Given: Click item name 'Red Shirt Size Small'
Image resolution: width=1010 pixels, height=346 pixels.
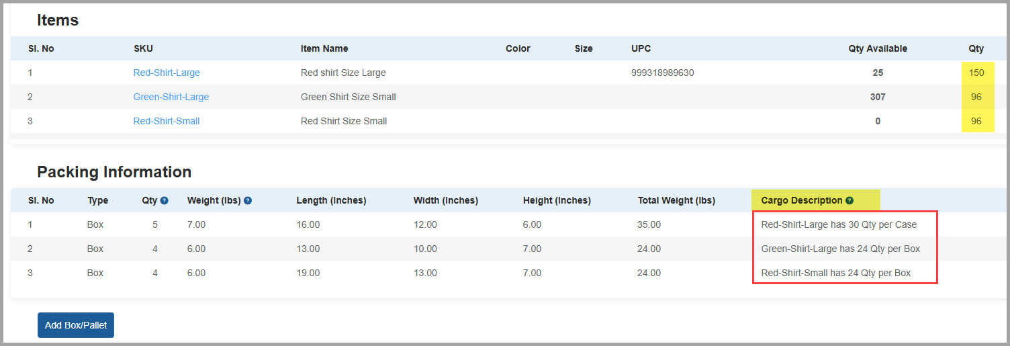Looking at the screenshot, I should click(x=344, y=121).
